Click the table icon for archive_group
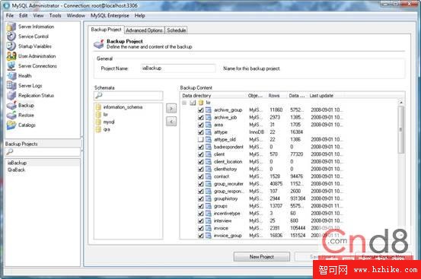421x279 pixels. pos(209,110)
